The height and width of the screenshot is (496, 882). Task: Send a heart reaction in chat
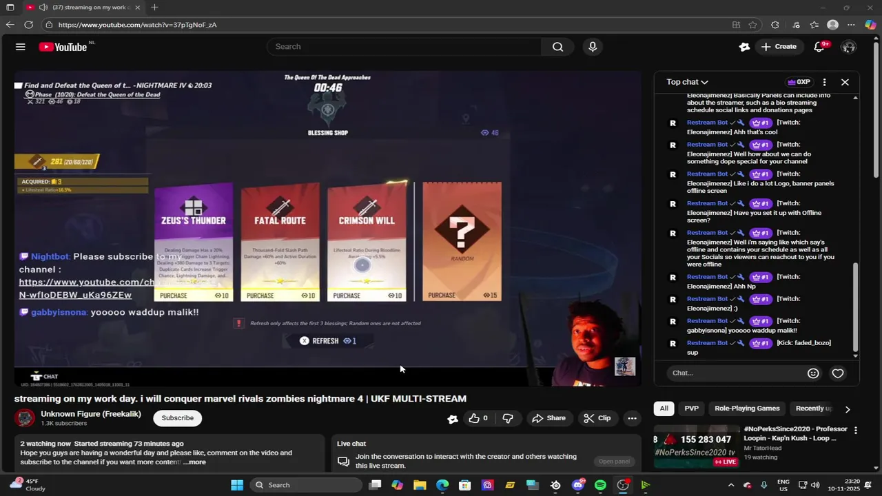838,373
